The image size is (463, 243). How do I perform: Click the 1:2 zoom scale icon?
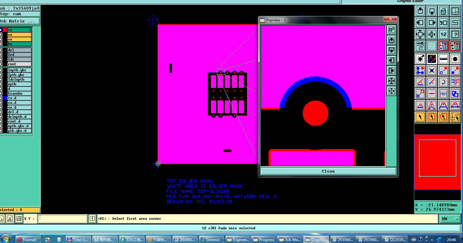(x=443, y=34)
